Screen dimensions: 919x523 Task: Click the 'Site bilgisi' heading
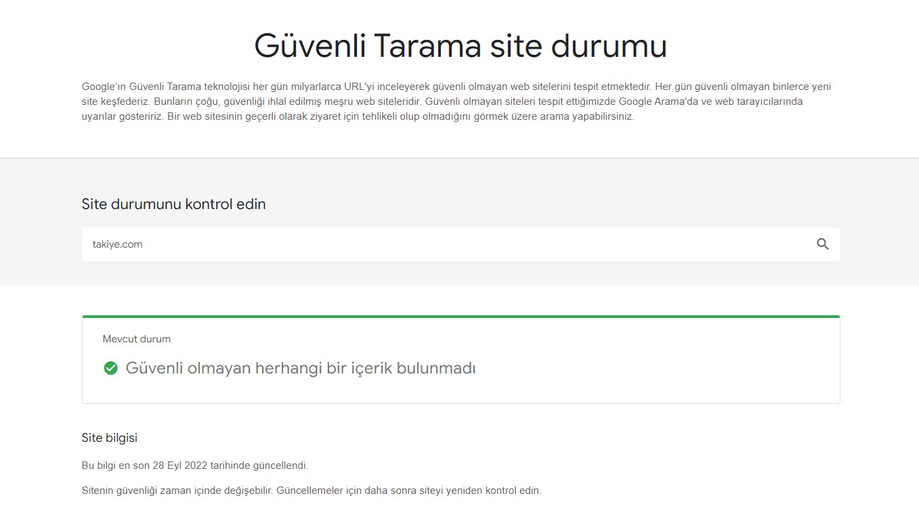(109, 438)
